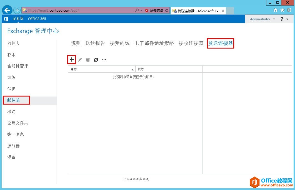Click the trash delete icon
Screen dimensions: 295x190
[x=88, y=59]
